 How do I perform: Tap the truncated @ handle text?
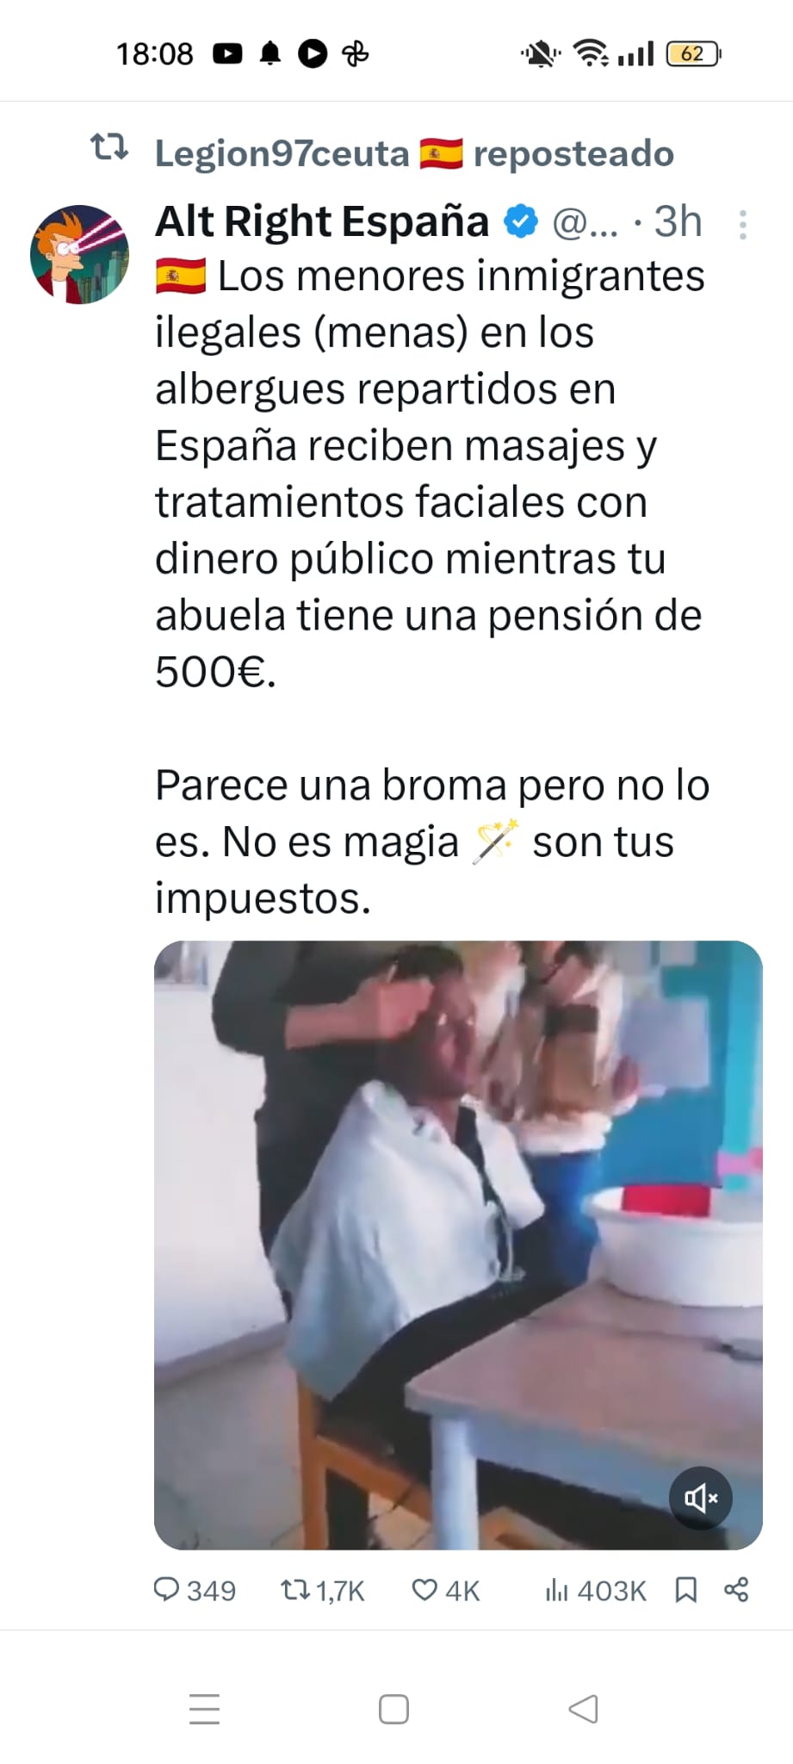(x=585, y=223)
